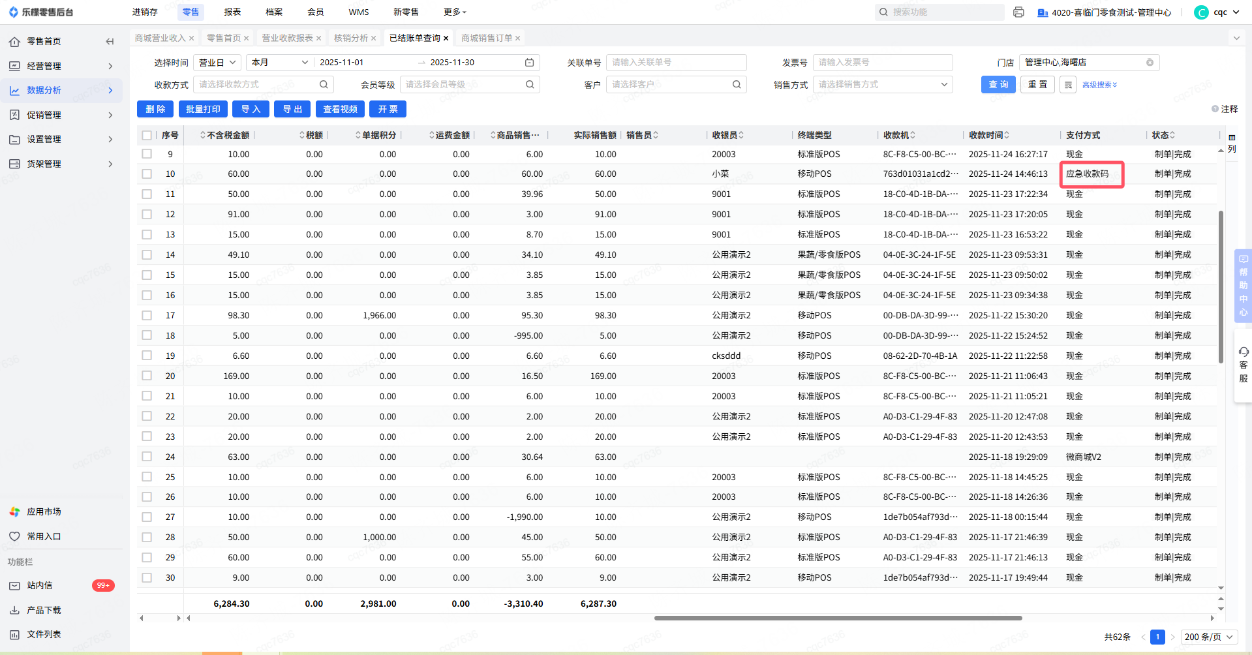
Task: Open the 报表 top menu
Action: [232, 12]
